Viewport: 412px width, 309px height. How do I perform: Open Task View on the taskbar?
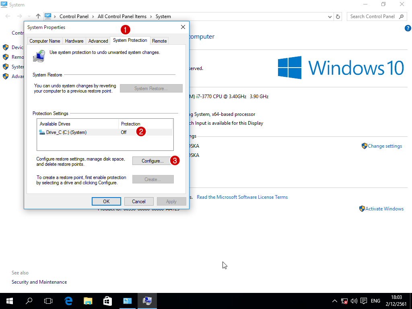point(48,301)
